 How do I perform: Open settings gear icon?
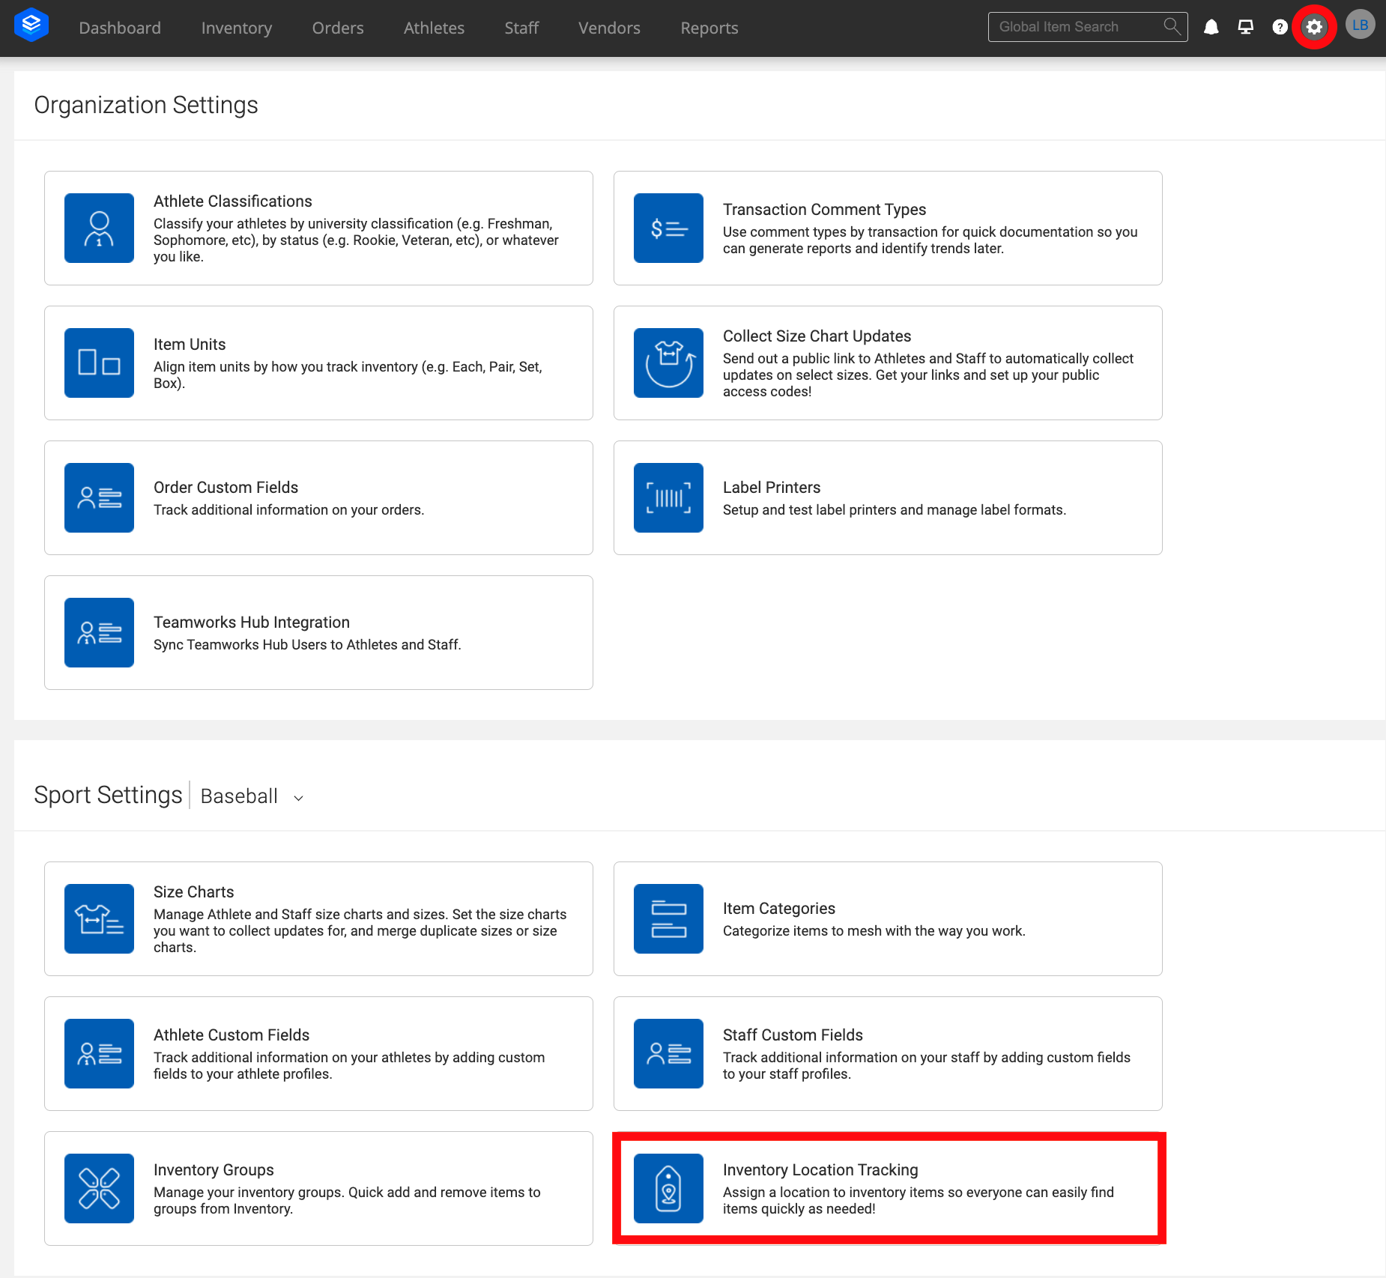pos(1314,27)
